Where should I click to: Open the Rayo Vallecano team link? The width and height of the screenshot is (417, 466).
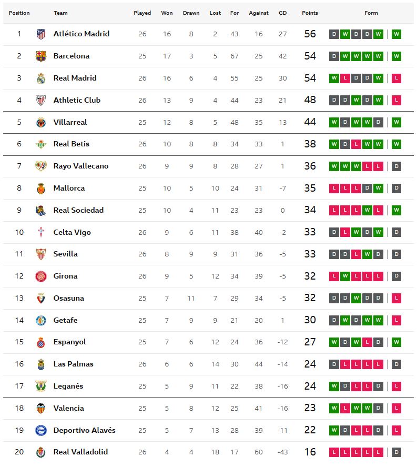tap(81, 166)
